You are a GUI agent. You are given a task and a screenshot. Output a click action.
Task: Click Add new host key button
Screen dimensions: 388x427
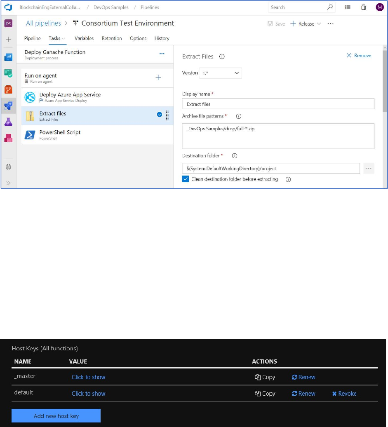[56, 416]
